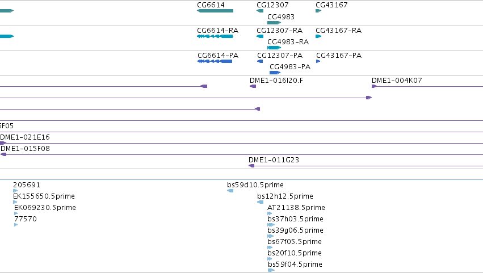Click the CG4983-RA transcript glyph
This screenshot has height=273, width=483.
(x=274, y=48)
